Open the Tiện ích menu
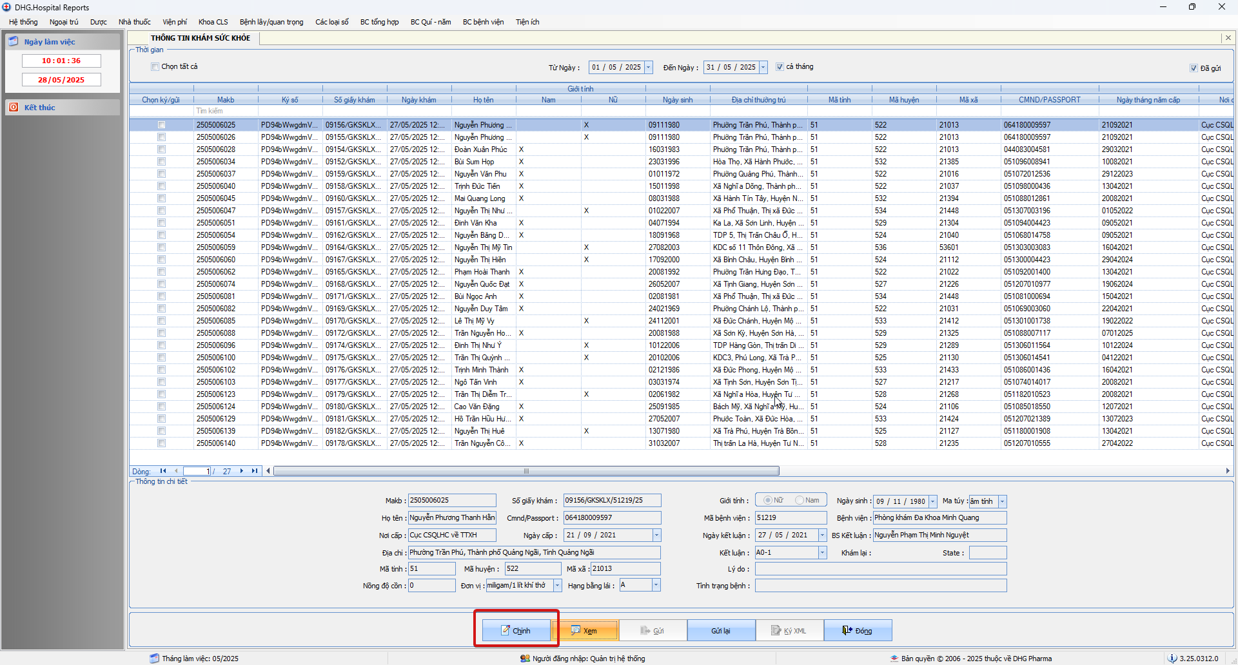The height and width of the screenshot is (665, 1238). pyautogui.click(x=527, y=22)
